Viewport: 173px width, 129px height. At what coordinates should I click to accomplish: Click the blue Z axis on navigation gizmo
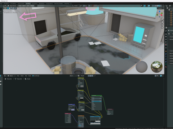160,11
